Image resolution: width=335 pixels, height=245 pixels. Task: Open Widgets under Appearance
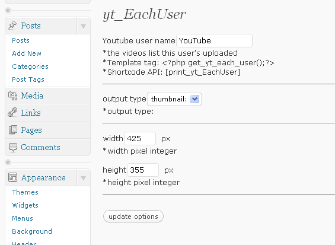(x=25, y=205)
